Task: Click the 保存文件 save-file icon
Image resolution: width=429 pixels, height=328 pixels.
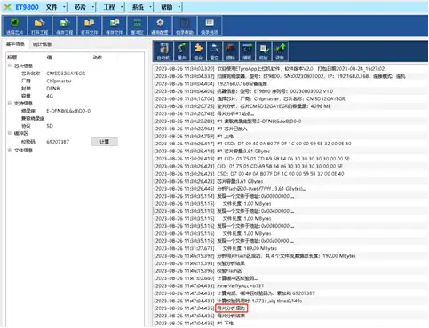Action: click(x=114, y=26)
